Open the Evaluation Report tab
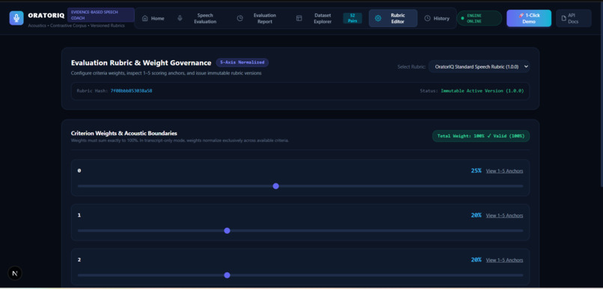The image size is (603, 289). [259, 19]
